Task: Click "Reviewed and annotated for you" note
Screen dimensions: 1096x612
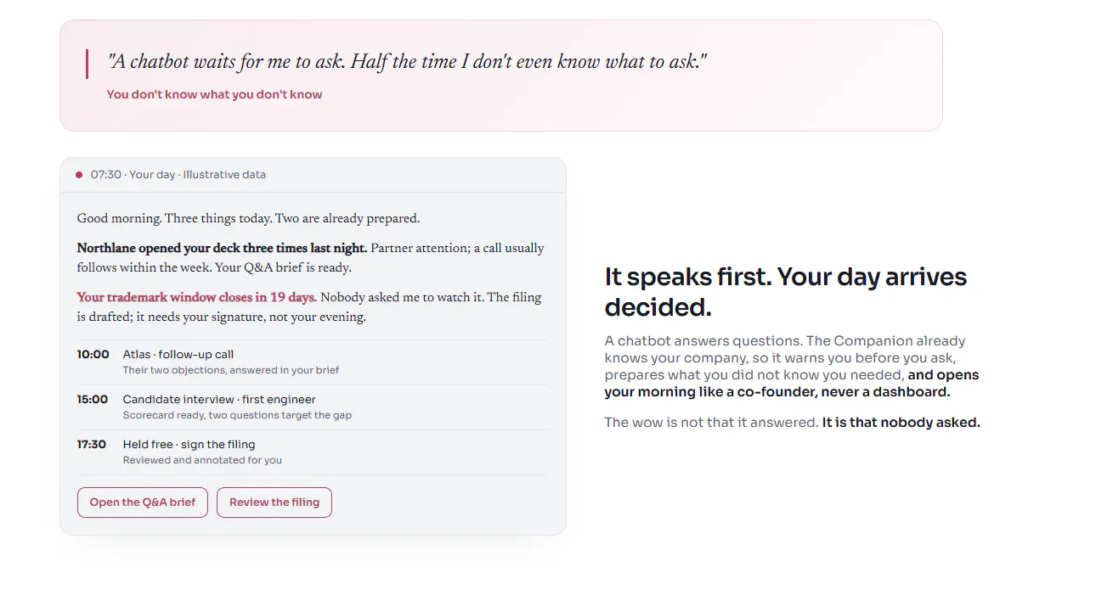Action: pos(202,461)
